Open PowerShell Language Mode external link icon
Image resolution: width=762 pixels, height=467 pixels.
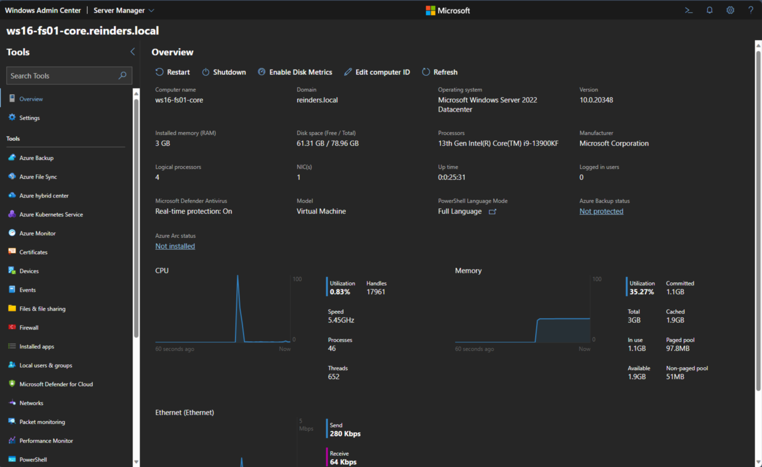pos(493,211)
